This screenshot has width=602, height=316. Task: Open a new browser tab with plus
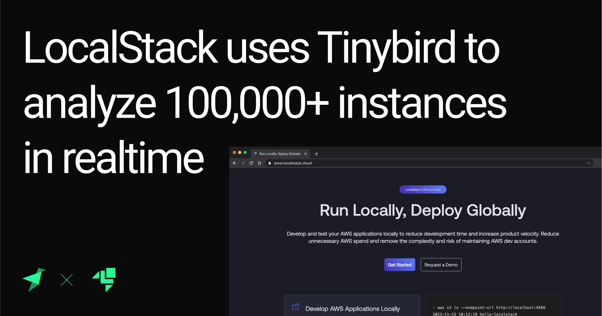pos(316,154)
